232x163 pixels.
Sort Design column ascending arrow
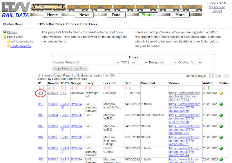tap(76, 88)
